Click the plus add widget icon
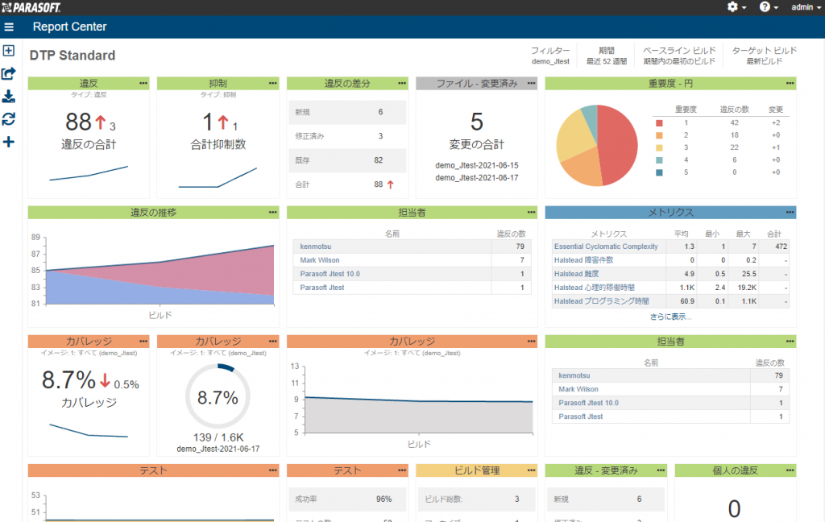 (8, 142)
